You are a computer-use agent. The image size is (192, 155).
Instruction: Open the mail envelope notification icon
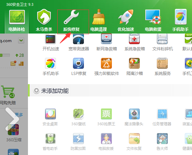coord(13,63)
